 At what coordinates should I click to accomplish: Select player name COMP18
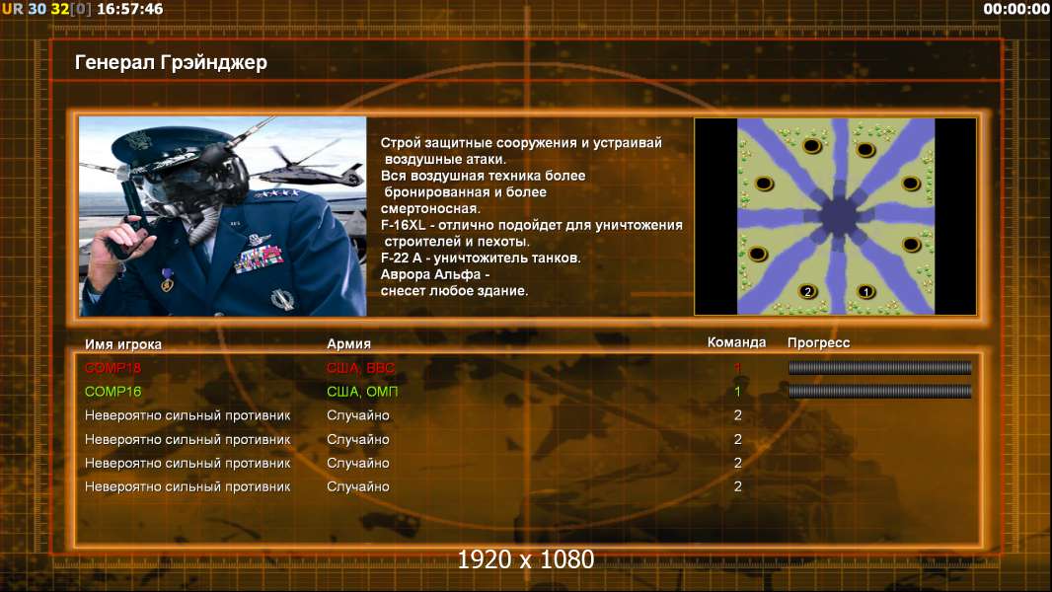[x=113, y=367]
